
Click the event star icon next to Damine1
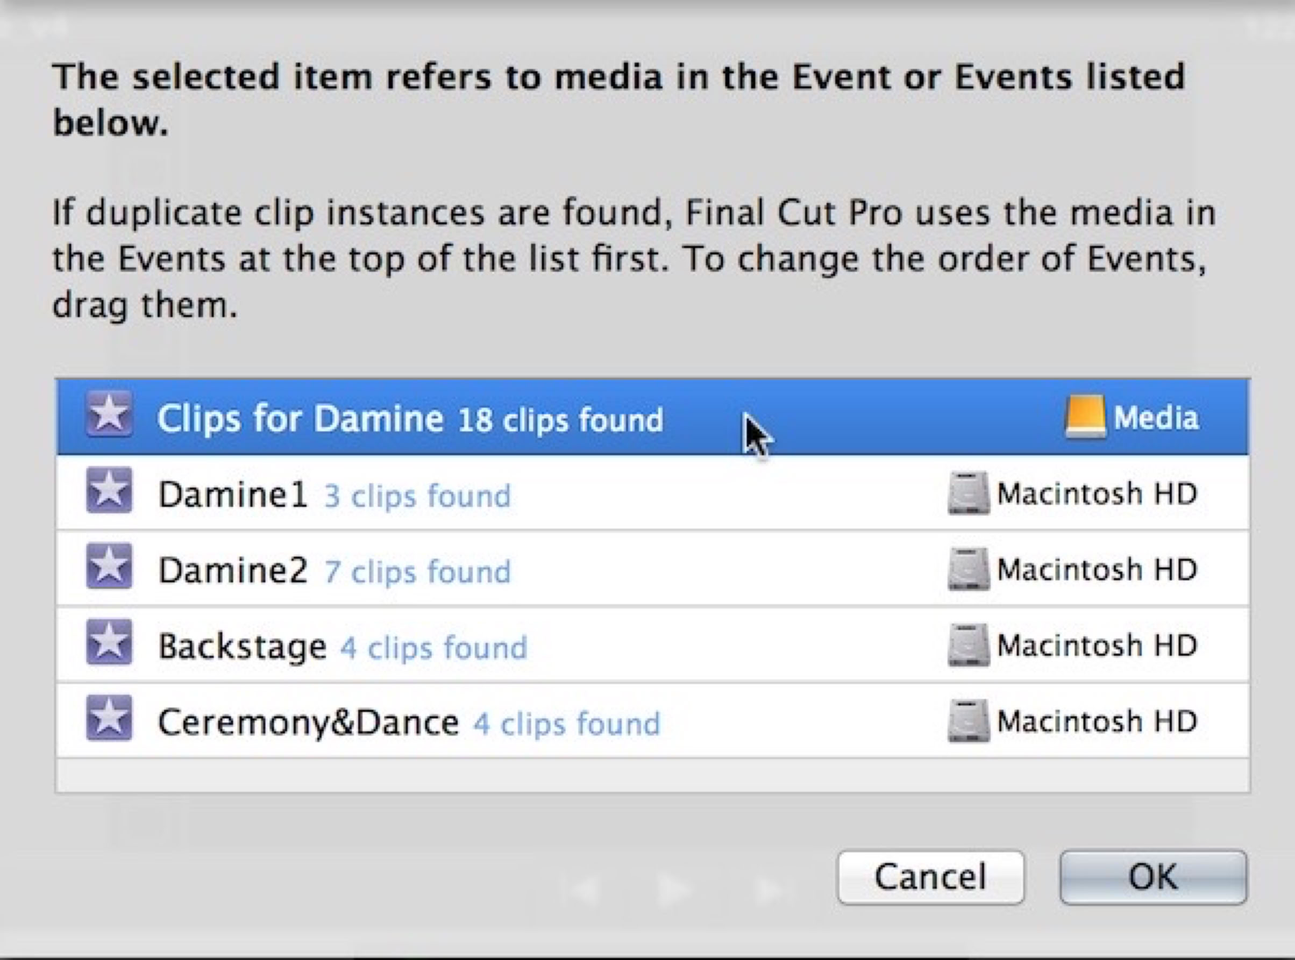(x=109, y=491)
